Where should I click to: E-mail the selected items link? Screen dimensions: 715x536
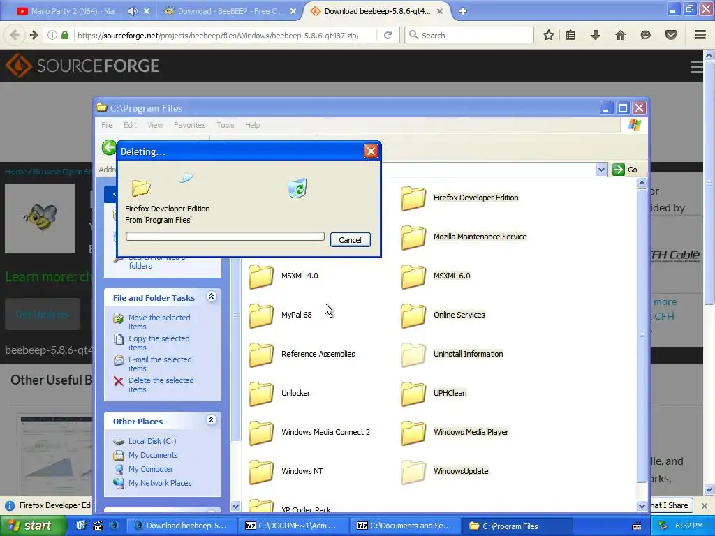pyautogui.click(x=160, y=364)
